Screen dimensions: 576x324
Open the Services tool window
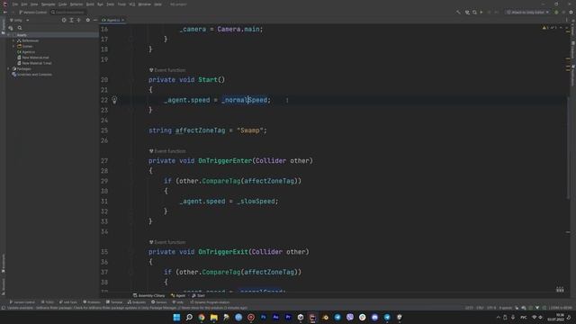(x=159, y=302)
